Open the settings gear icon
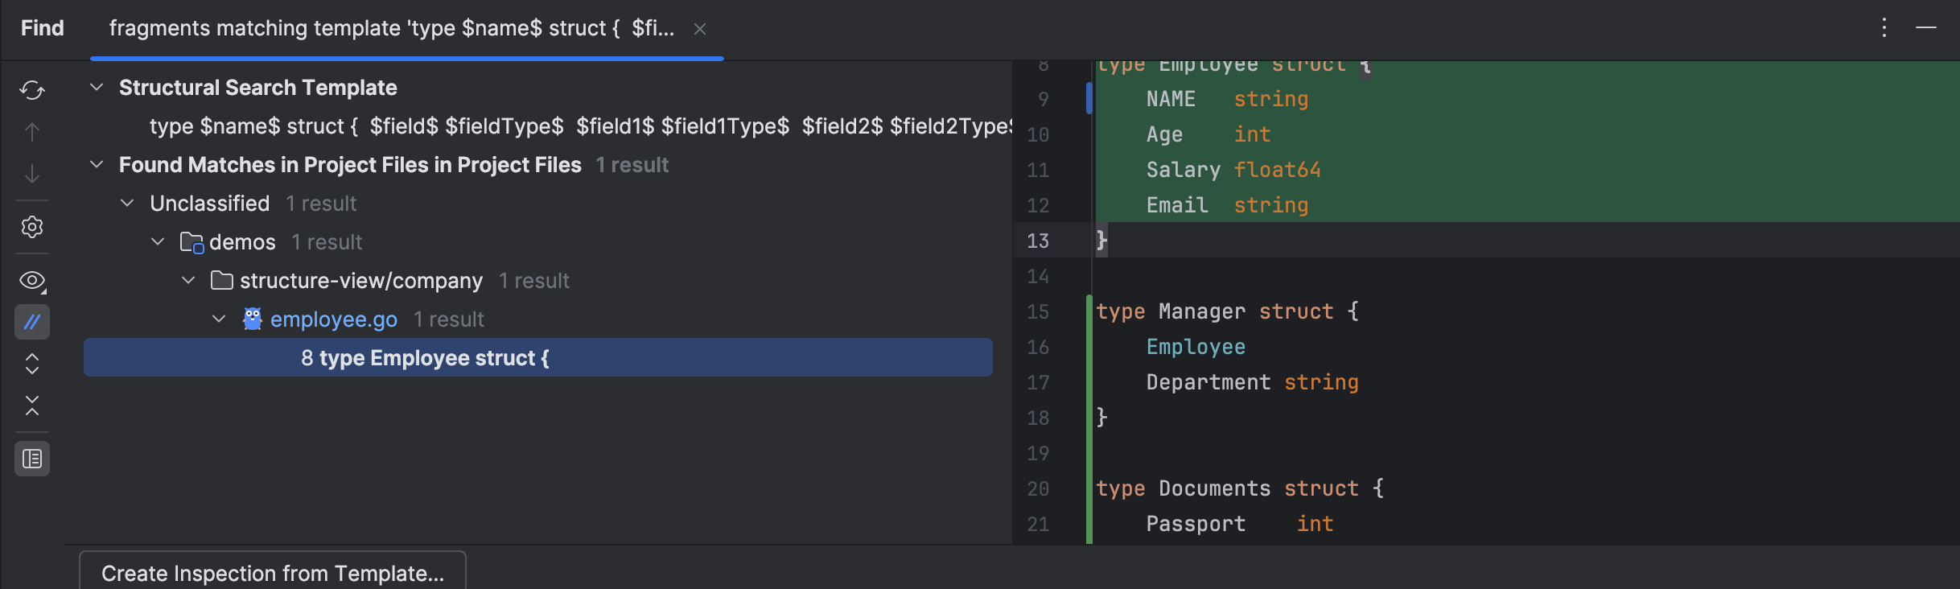1960x589 pixels. click(32, 227)
